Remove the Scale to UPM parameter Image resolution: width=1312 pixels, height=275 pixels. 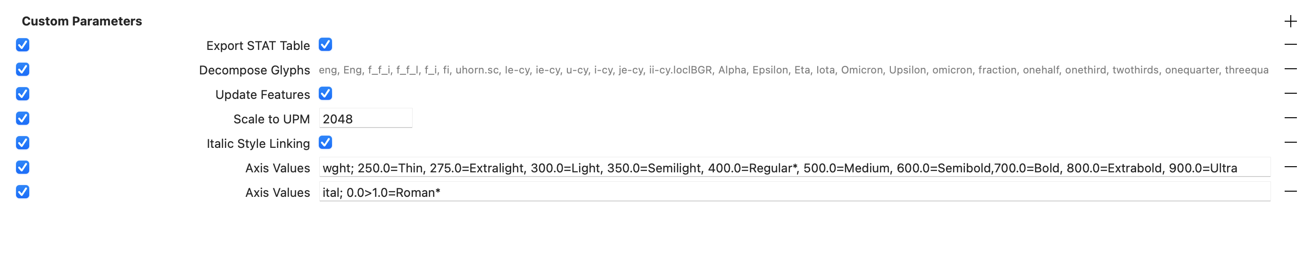(1290, 118)
